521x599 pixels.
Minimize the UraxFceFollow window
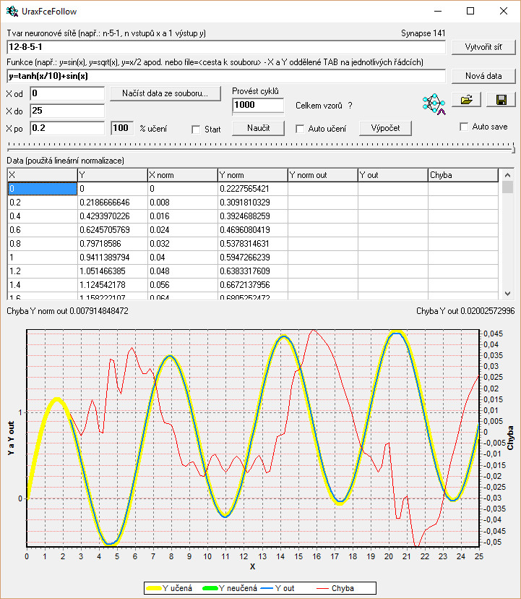[x=438, y=11]
